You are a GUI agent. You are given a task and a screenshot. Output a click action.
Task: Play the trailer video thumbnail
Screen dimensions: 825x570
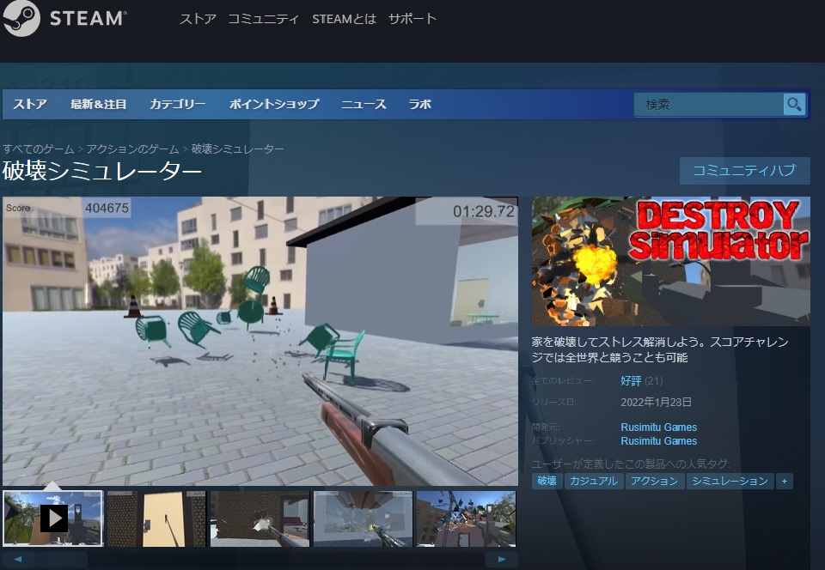coord(52,518)
